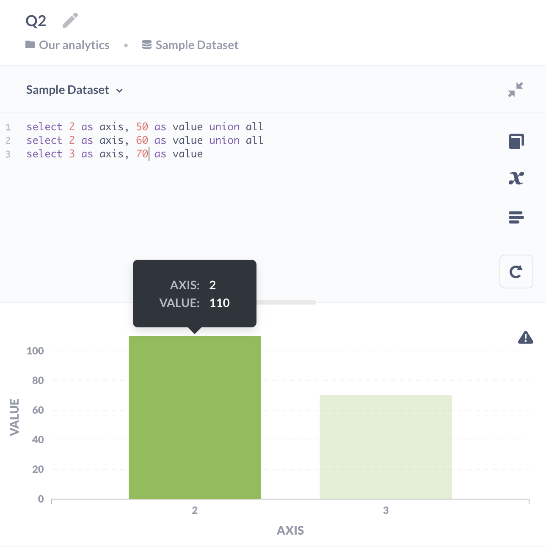Click the light green bar for axis 3
Screen dimensions: 546x549
pyautogui.click(x=386, y=448)
